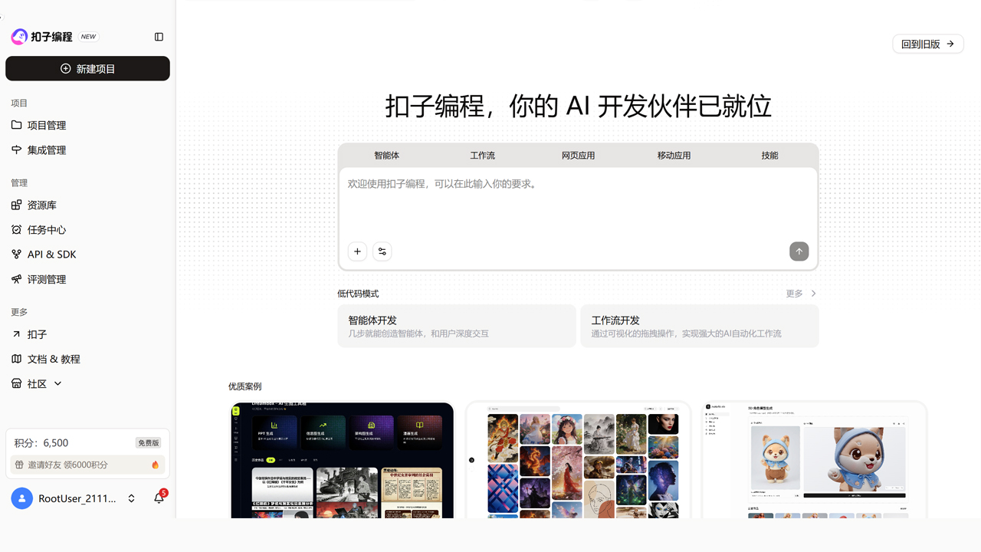Click the send arrow button
The image size is (981, 552).
coord(799,251)
